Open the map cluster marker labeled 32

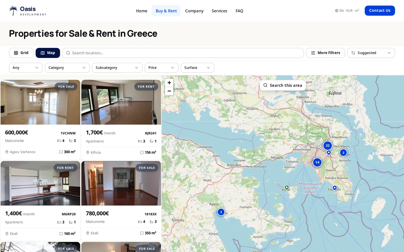(x=327, y=145)
